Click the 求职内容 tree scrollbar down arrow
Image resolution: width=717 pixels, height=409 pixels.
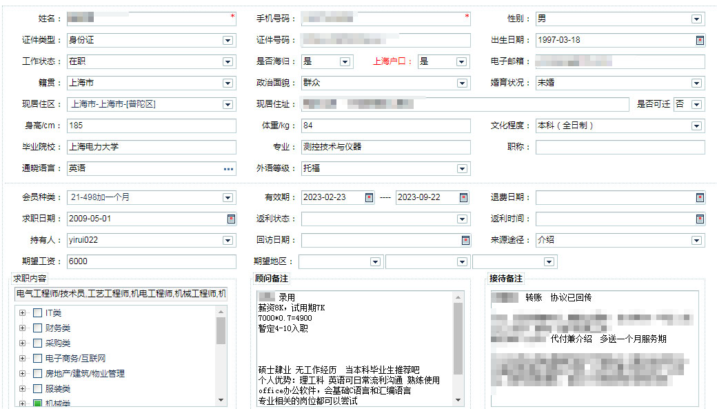(x=221, y=400)
